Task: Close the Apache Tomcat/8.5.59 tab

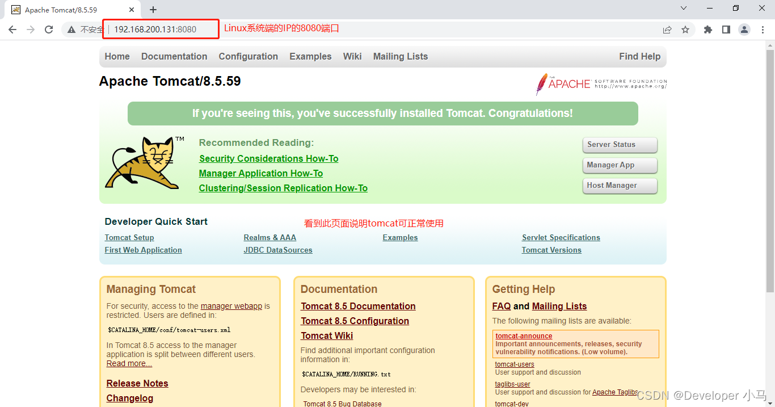Action: (x=132, y=10)
